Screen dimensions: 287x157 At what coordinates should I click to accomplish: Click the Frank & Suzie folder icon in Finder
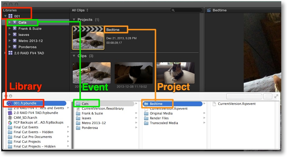[78, 113]
